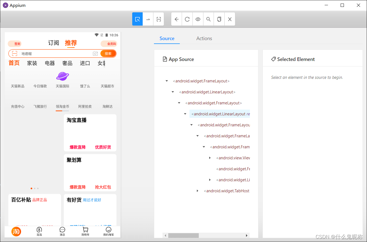Viewport: 367px width, 242px height.
Task: Tap the 电器 category tab
Action: [x=50, y=63]
